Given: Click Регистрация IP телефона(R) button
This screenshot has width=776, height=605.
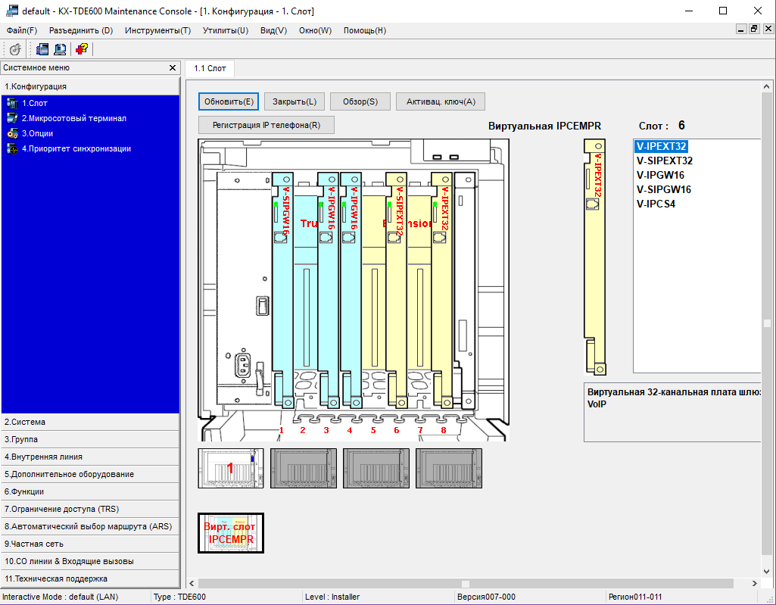Looking at the screenshot, I should [x=266, y=125].
